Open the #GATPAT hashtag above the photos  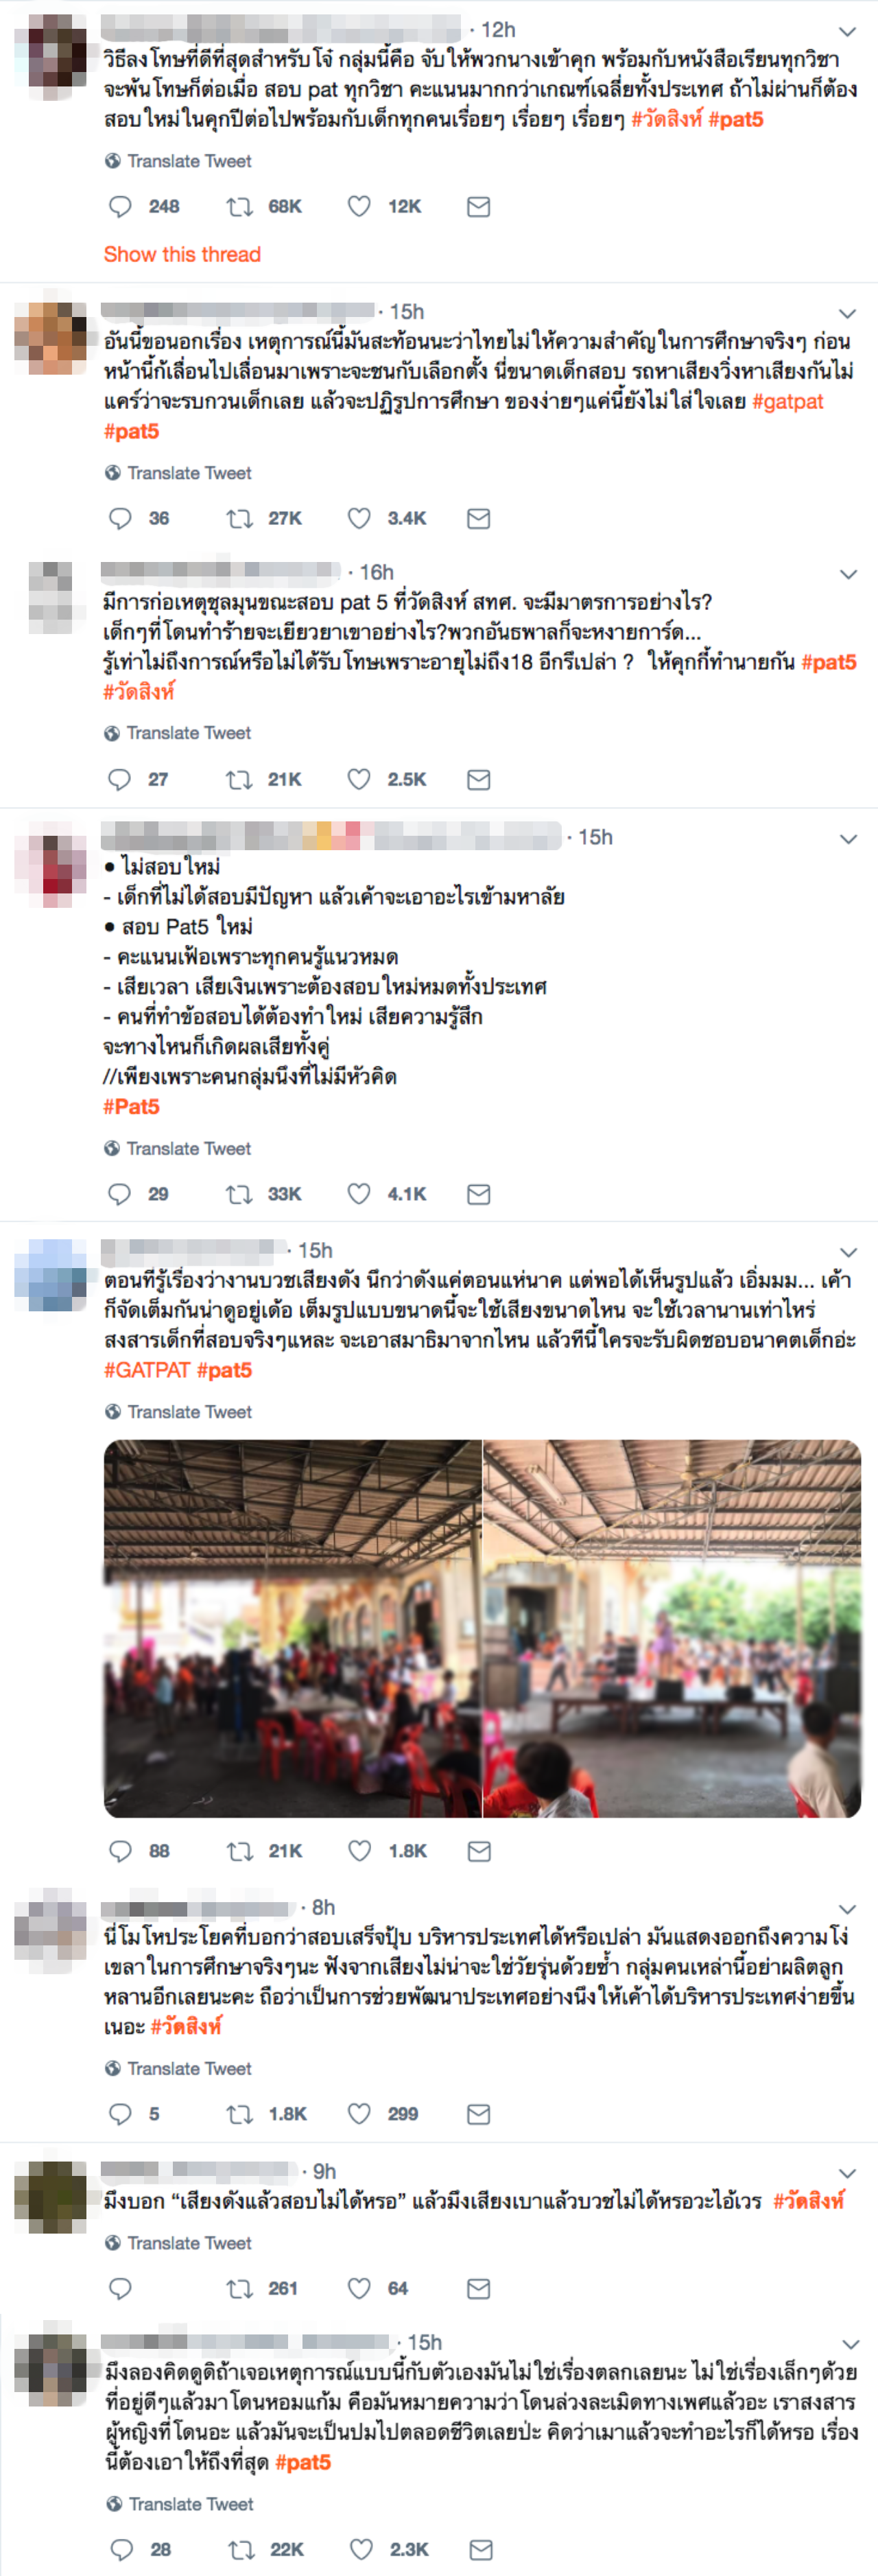[147, 1370]
